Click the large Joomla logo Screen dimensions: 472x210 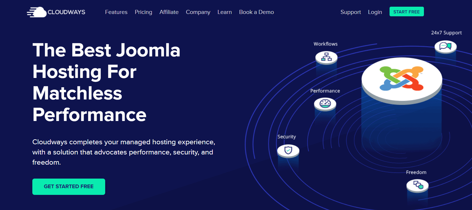[x=401, y=79]
